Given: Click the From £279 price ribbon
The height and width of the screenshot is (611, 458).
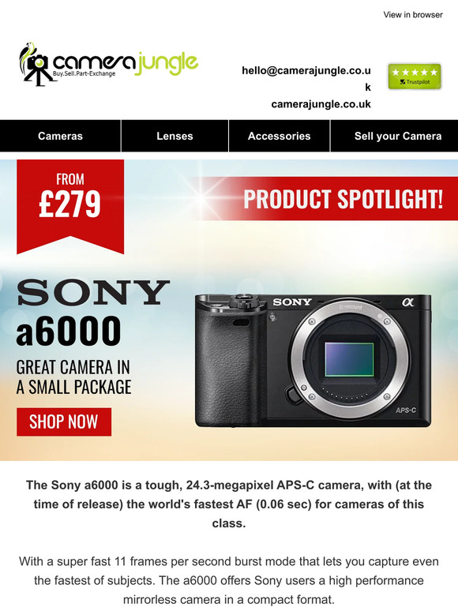Looking at the screenshot, I should pyautogui.click(x=70, y=206).
